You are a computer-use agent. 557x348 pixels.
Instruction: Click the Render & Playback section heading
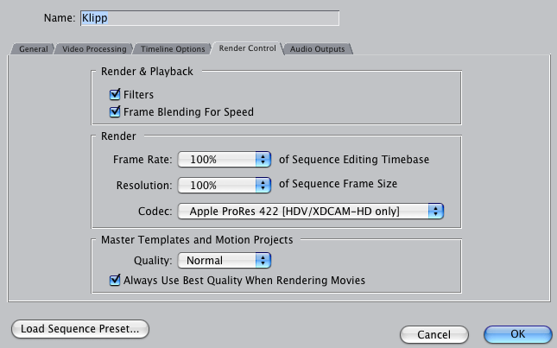click(x=148, y=72)
